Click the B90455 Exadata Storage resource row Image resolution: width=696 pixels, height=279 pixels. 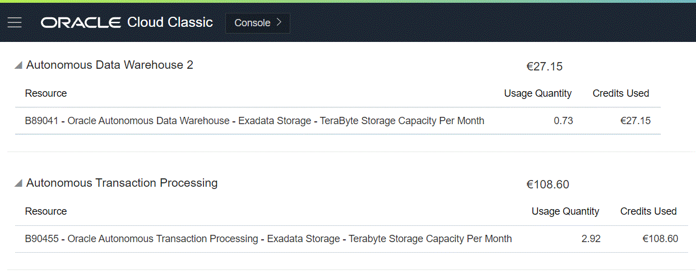(268, 239)
